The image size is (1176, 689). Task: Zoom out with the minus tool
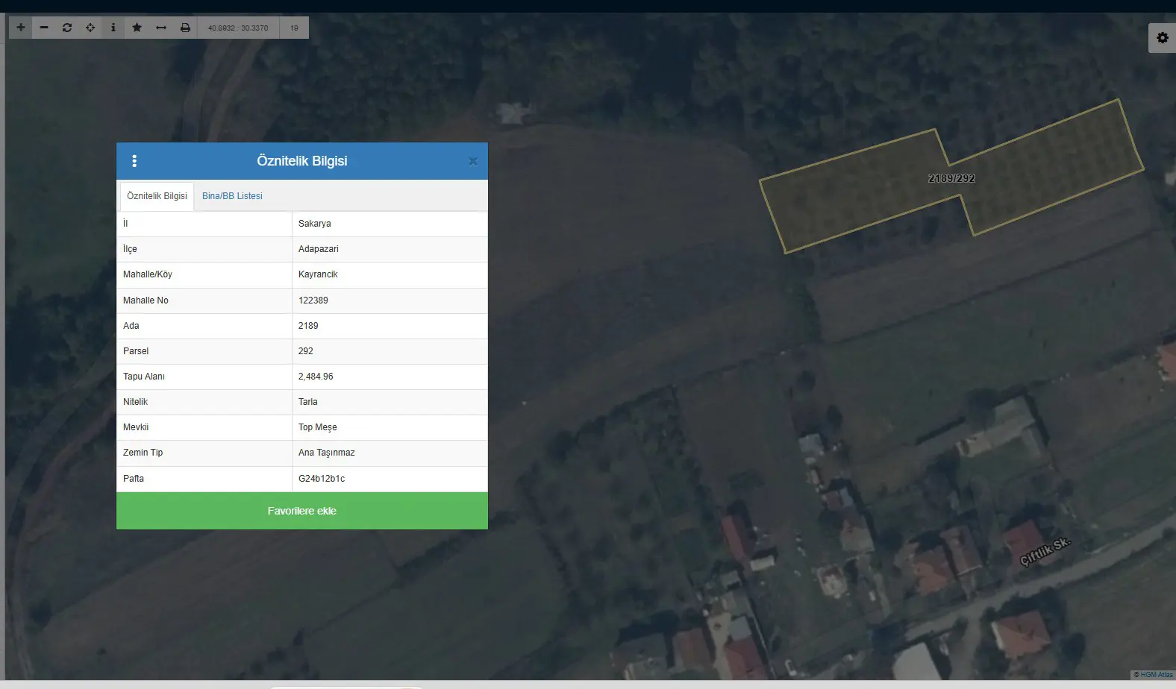(x=44, y=28)
